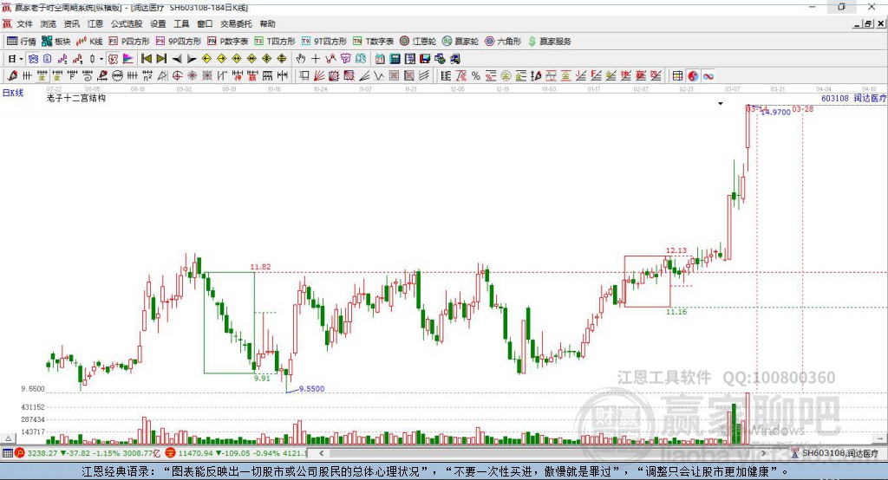Click the first yellow diamond arrow icon
This screenshot has height=480, width=888.
(206, 59)
